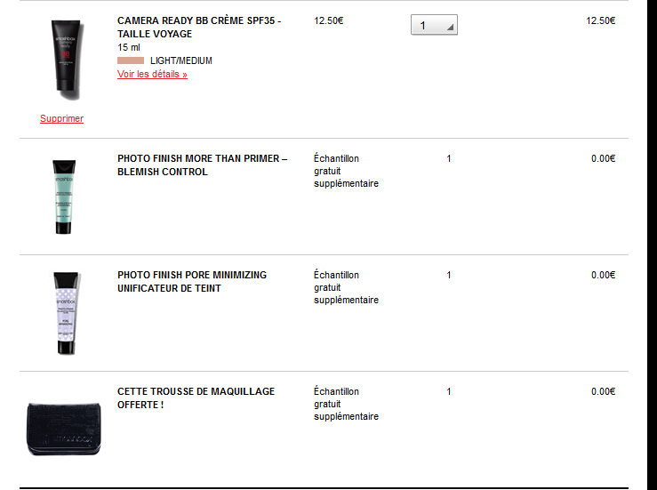Click the Échantillon gratuit label for makeup bag

346,404
